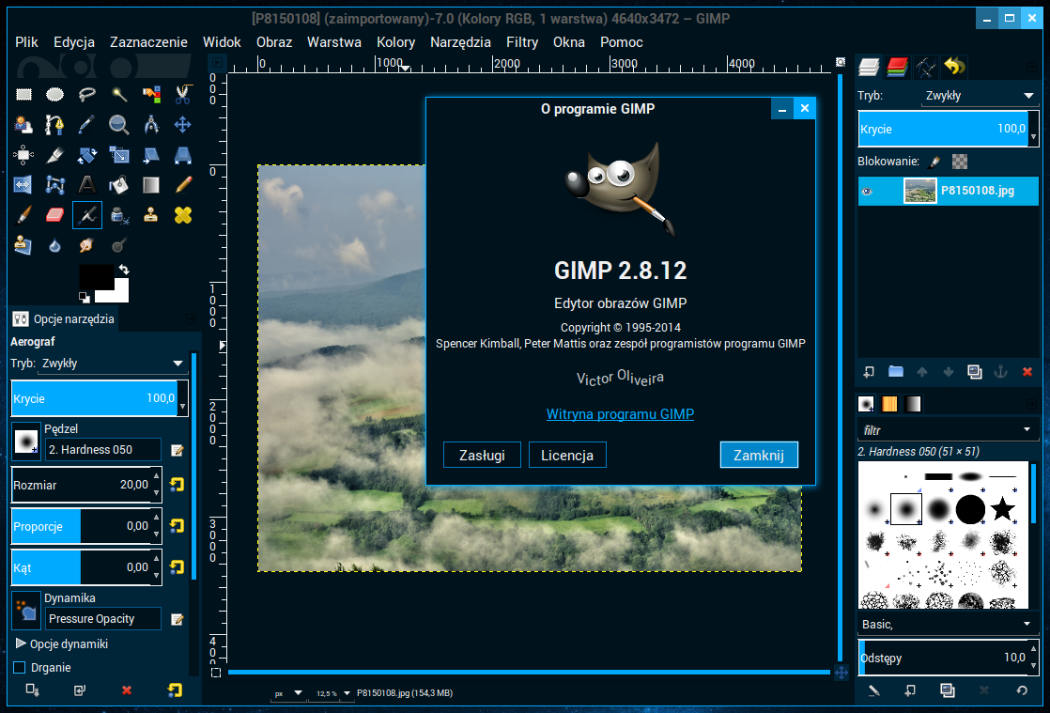
Task: Toggle visibility of P8150108.jpg layer
Action: tap(867, 192)
